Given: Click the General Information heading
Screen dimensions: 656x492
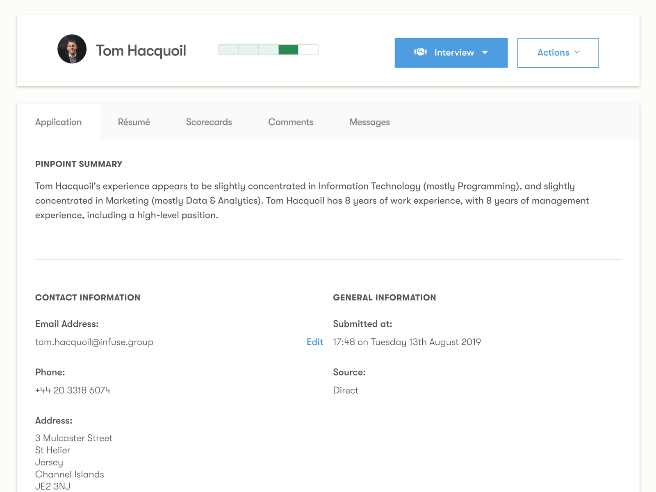Looking at the screenshot, I should pyautogui.click(x=385, y=298).
